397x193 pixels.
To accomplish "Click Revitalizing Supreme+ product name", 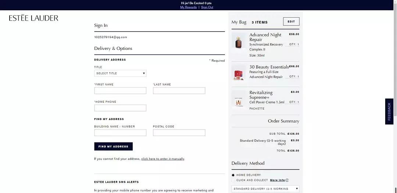I will pos(261,95).
